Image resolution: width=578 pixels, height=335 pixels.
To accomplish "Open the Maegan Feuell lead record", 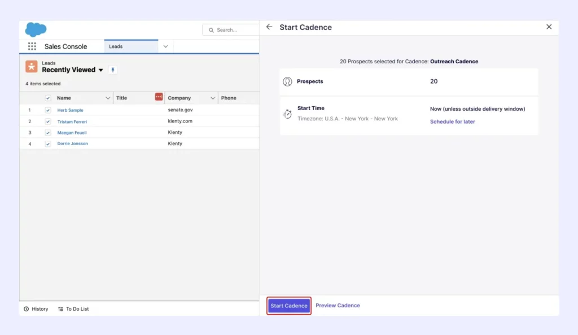I will point(72,132).
